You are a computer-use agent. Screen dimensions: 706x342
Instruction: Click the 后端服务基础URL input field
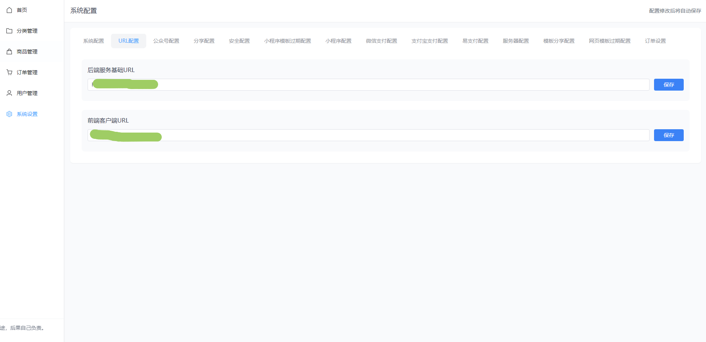click(x=371, y=85)
